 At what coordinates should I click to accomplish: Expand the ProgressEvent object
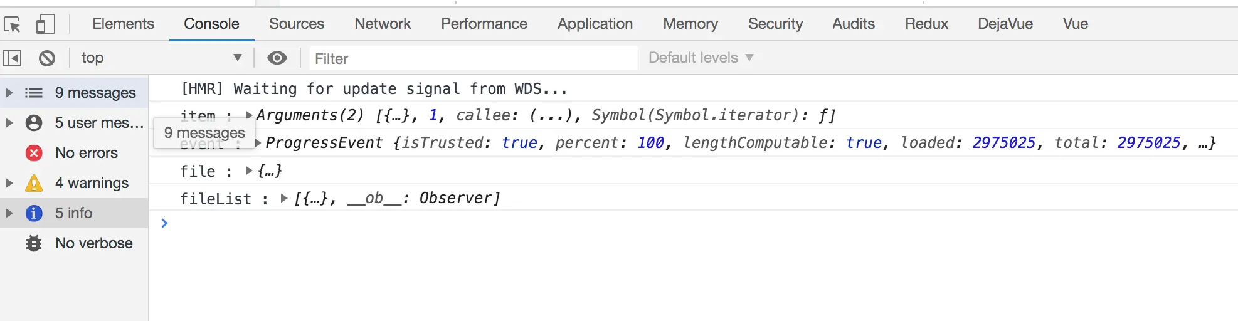click(258, 143)
